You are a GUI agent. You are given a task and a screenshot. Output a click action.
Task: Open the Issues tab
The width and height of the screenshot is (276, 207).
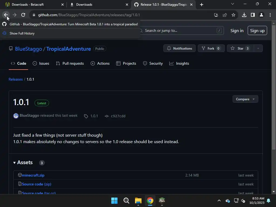[41, 63]
